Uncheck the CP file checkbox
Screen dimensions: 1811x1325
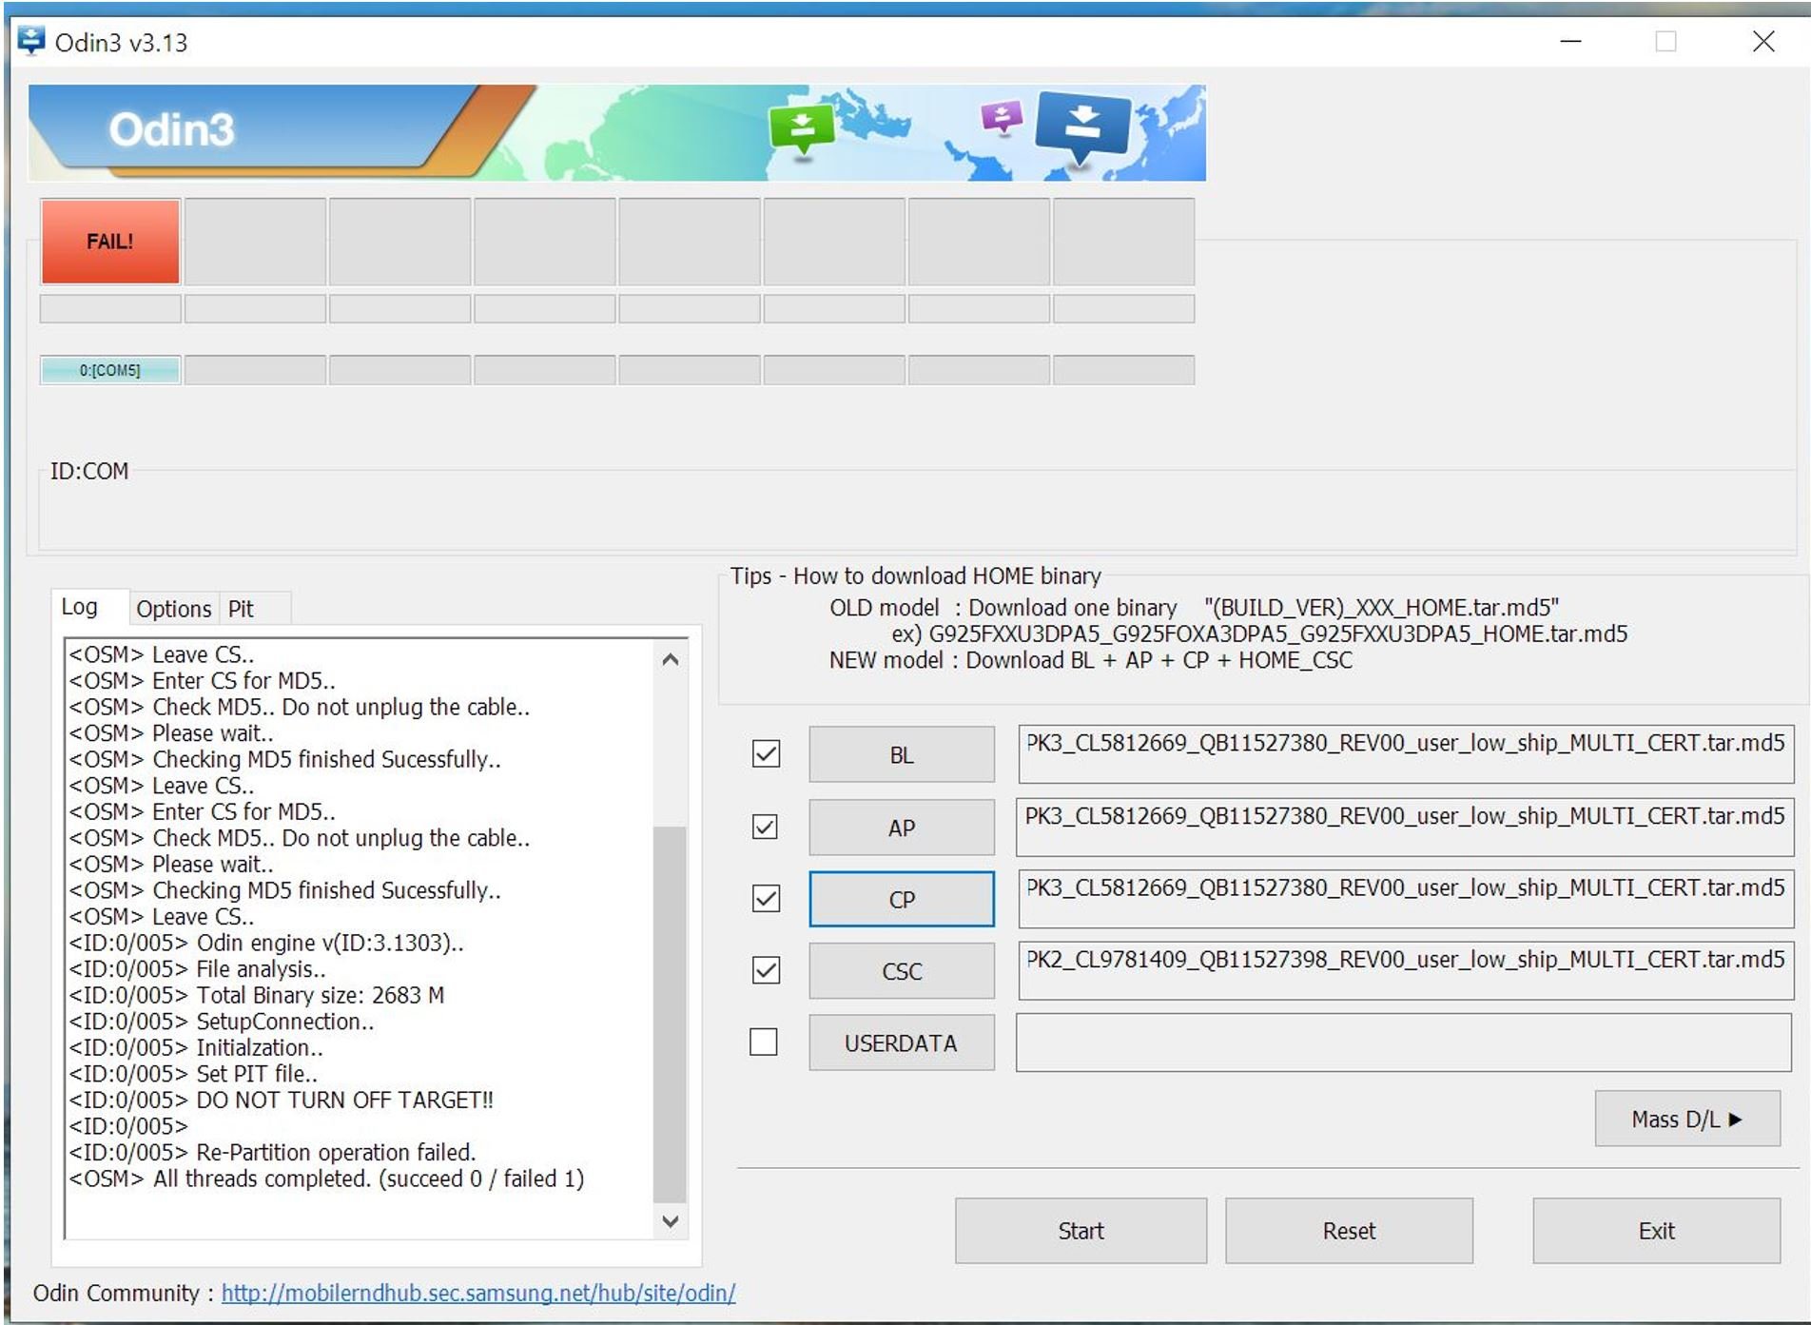point(766,899)
